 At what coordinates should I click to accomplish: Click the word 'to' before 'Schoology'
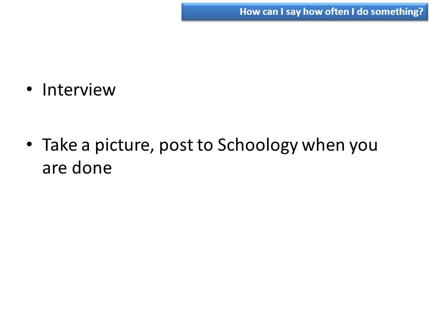(x=205, y=145)
